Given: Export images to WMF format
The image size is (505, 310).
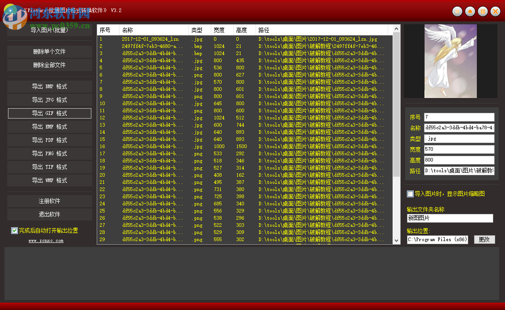Looking at the screenshot, I should tap(49, 181).
